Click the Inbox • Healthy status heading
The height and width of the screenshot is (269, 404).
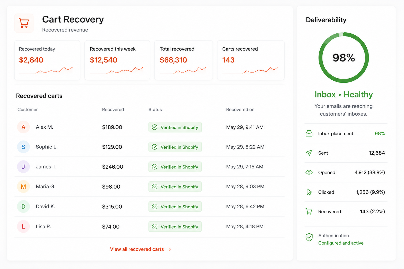[344, 94]
